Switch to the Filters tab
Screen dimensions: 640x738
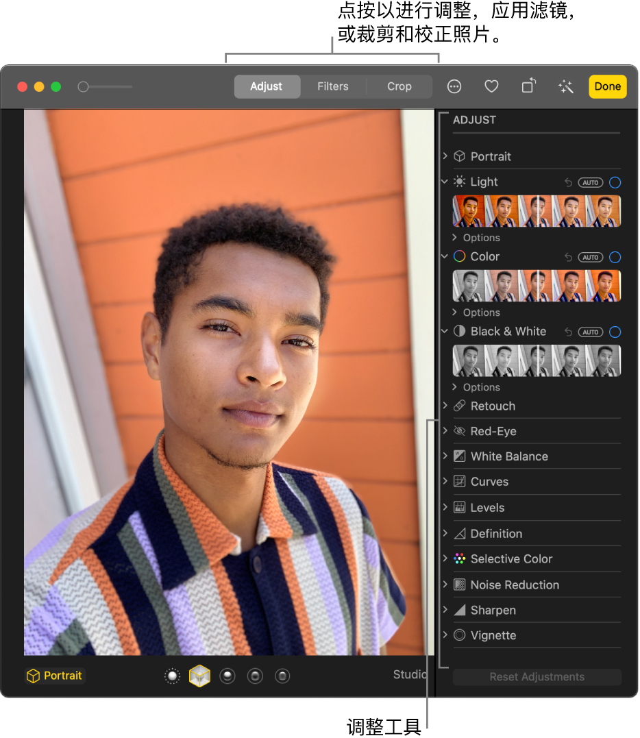pos(333,86)
